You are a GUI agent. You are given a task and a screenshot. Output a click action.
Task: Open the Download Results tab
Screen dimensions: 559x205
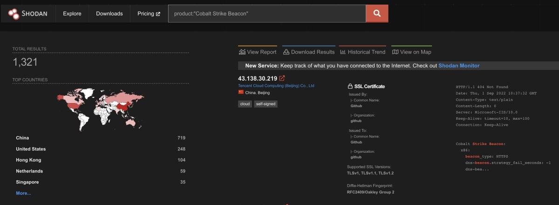308,51
